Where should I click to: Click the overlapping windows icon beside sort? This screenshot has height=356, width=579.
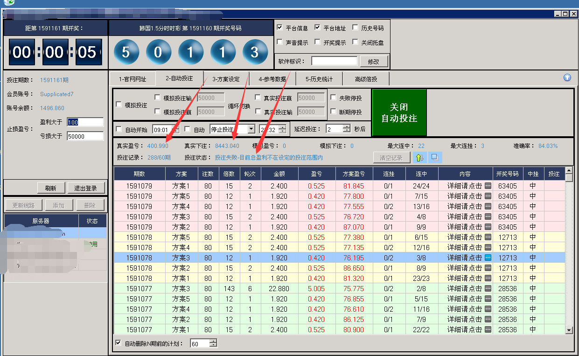click(x=435, y=157)
